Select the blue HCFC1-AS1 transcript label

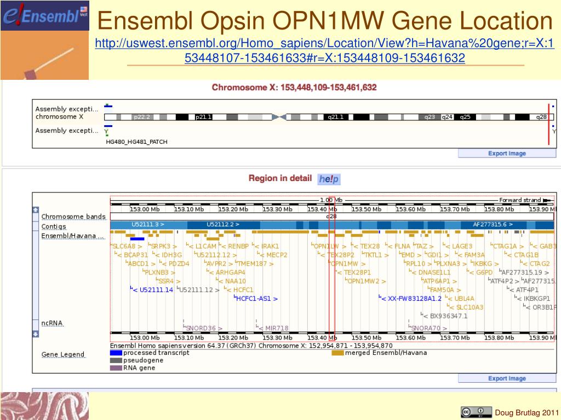click(x=256, y=299)
